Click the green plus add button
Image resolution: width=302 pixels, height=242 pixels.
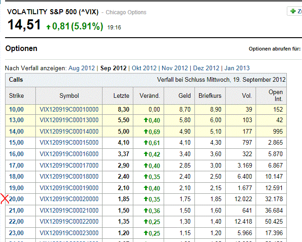tap(295, 11)
